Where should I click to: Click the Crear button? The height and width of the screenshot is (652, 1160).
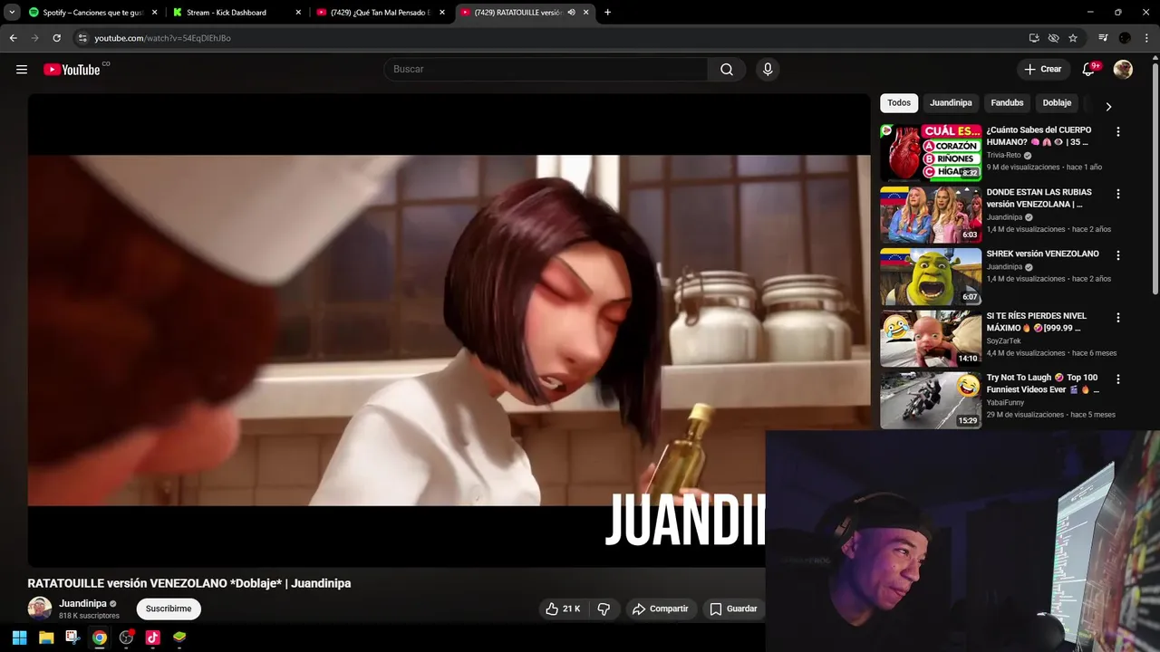(1042, 70)
